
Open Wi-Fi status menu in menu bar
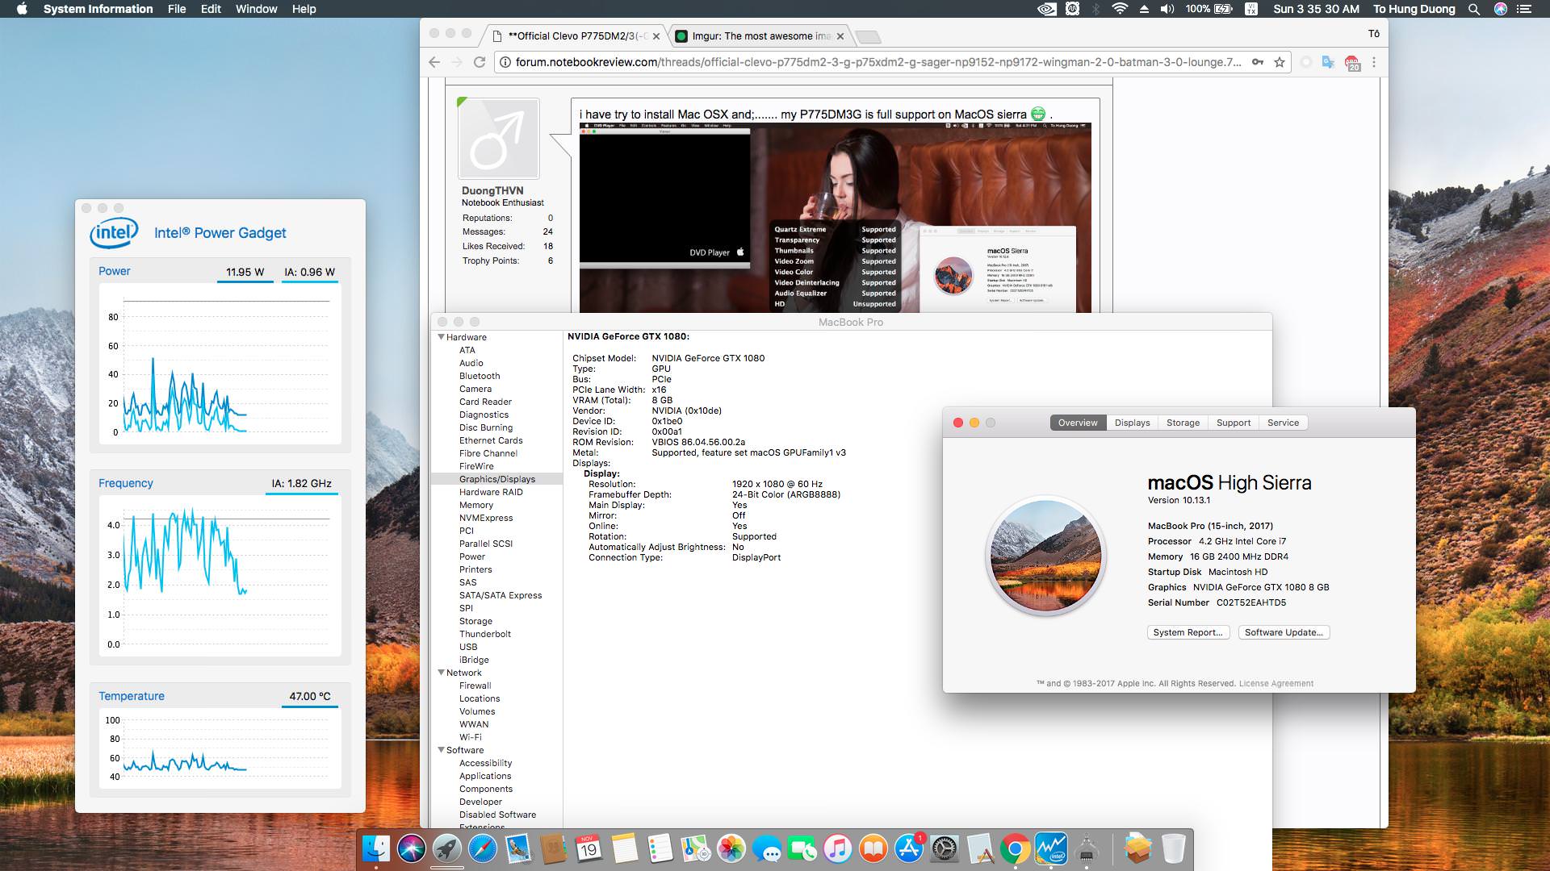click(x=1120, y=9)
